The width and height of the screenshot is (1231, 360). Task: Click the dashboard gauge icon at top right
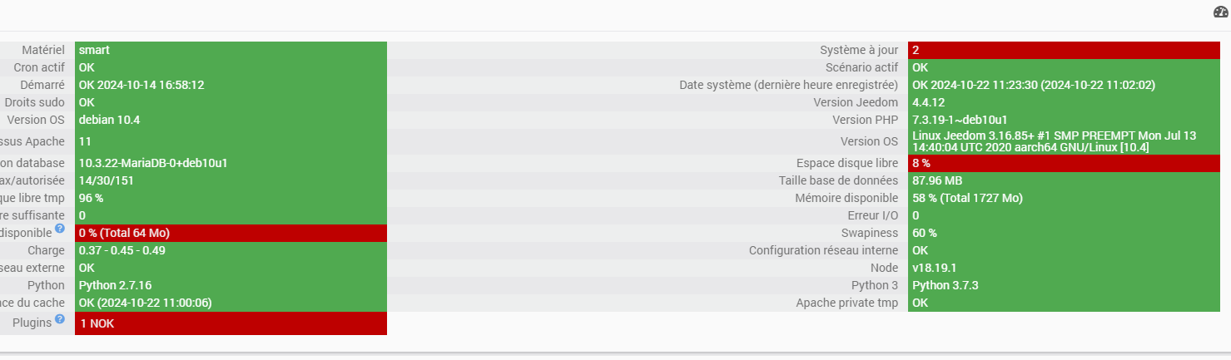(x=1221, y=12)
